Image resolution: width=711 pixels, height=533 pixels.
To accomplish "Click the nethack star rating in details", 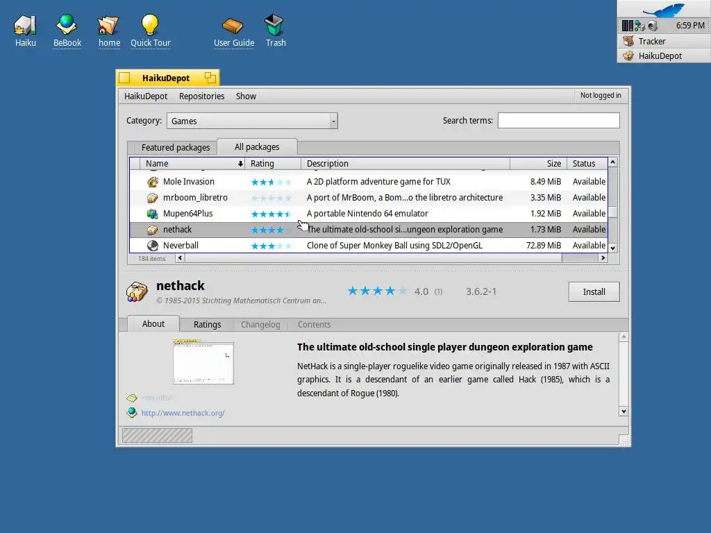I will (x=377, y=291).
